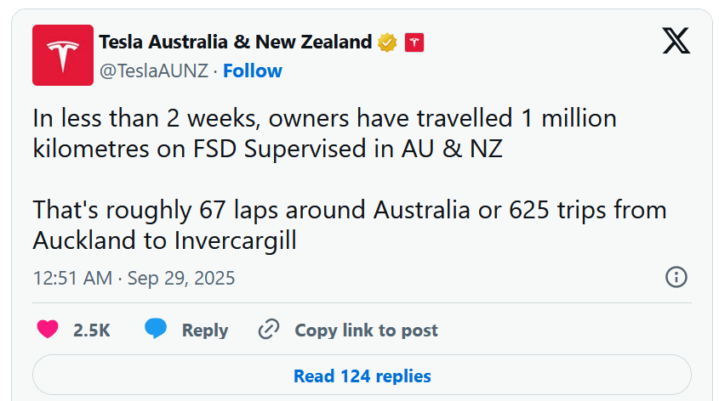This screenshot has width=719, height=401.
Task: Open the Twitter for Websites info icon
Action: click(x=676, y=277)
